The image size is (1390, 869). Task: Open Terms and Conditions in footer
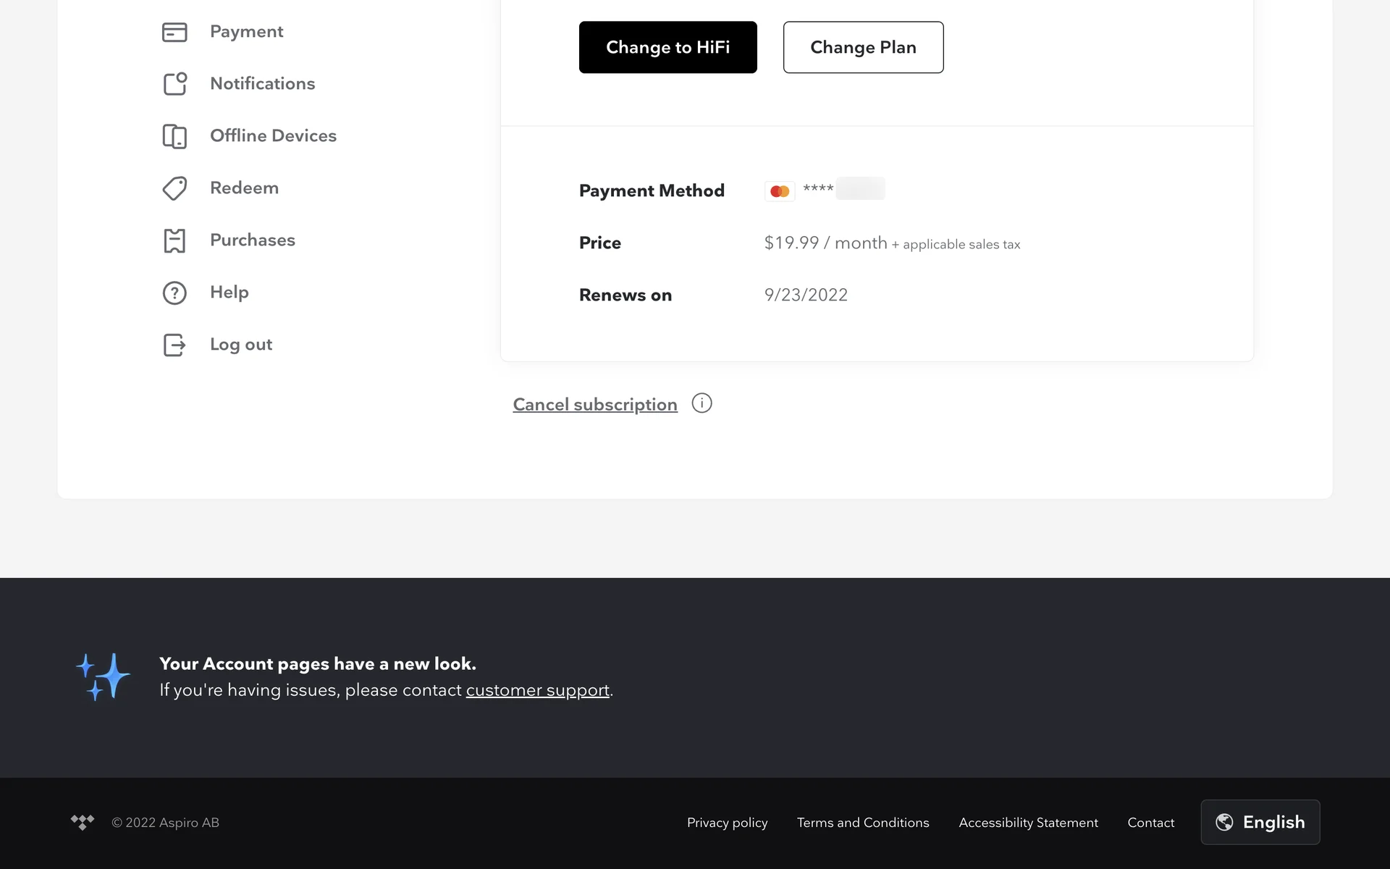(862, 823)
